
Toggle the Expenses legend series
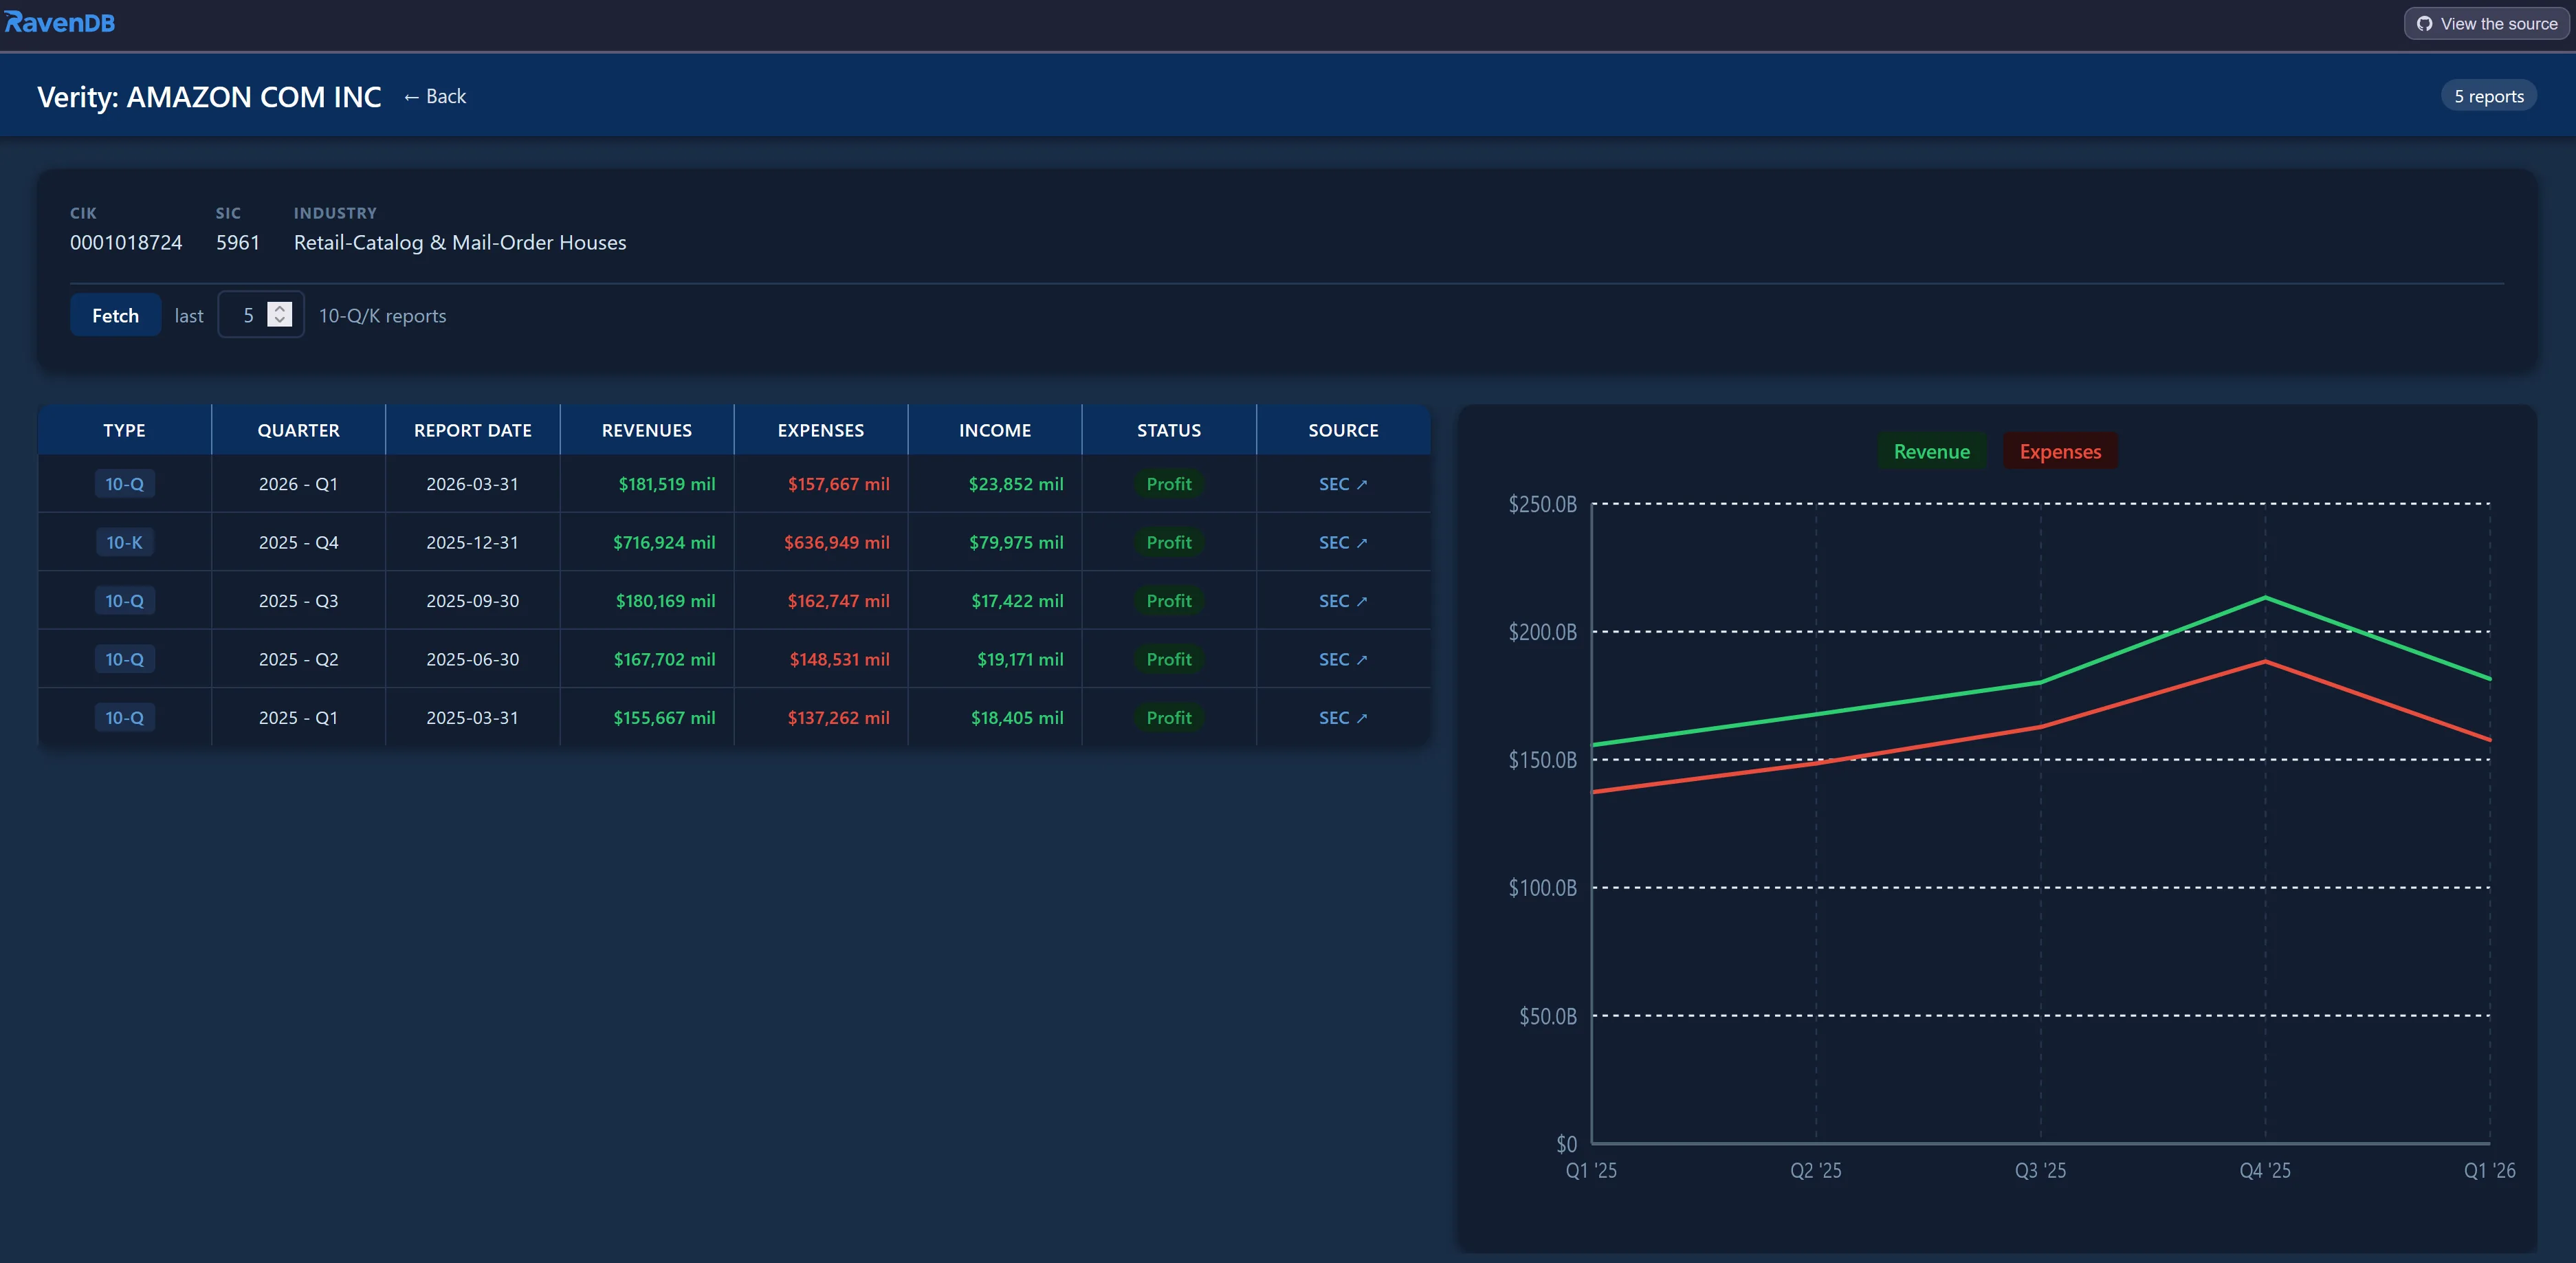pos(2060,451)
